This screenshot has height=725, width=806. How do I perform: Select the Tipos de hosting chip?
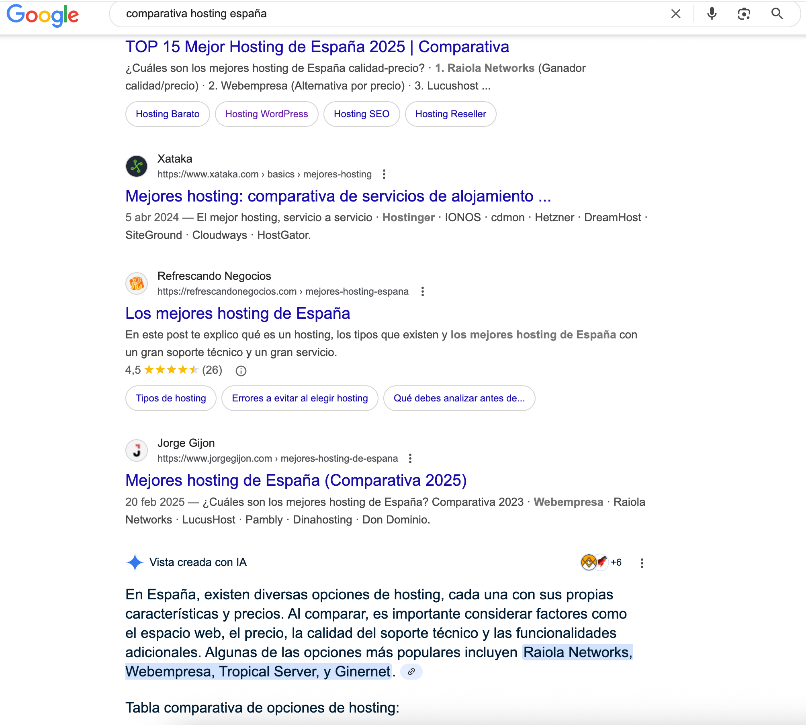171,398
